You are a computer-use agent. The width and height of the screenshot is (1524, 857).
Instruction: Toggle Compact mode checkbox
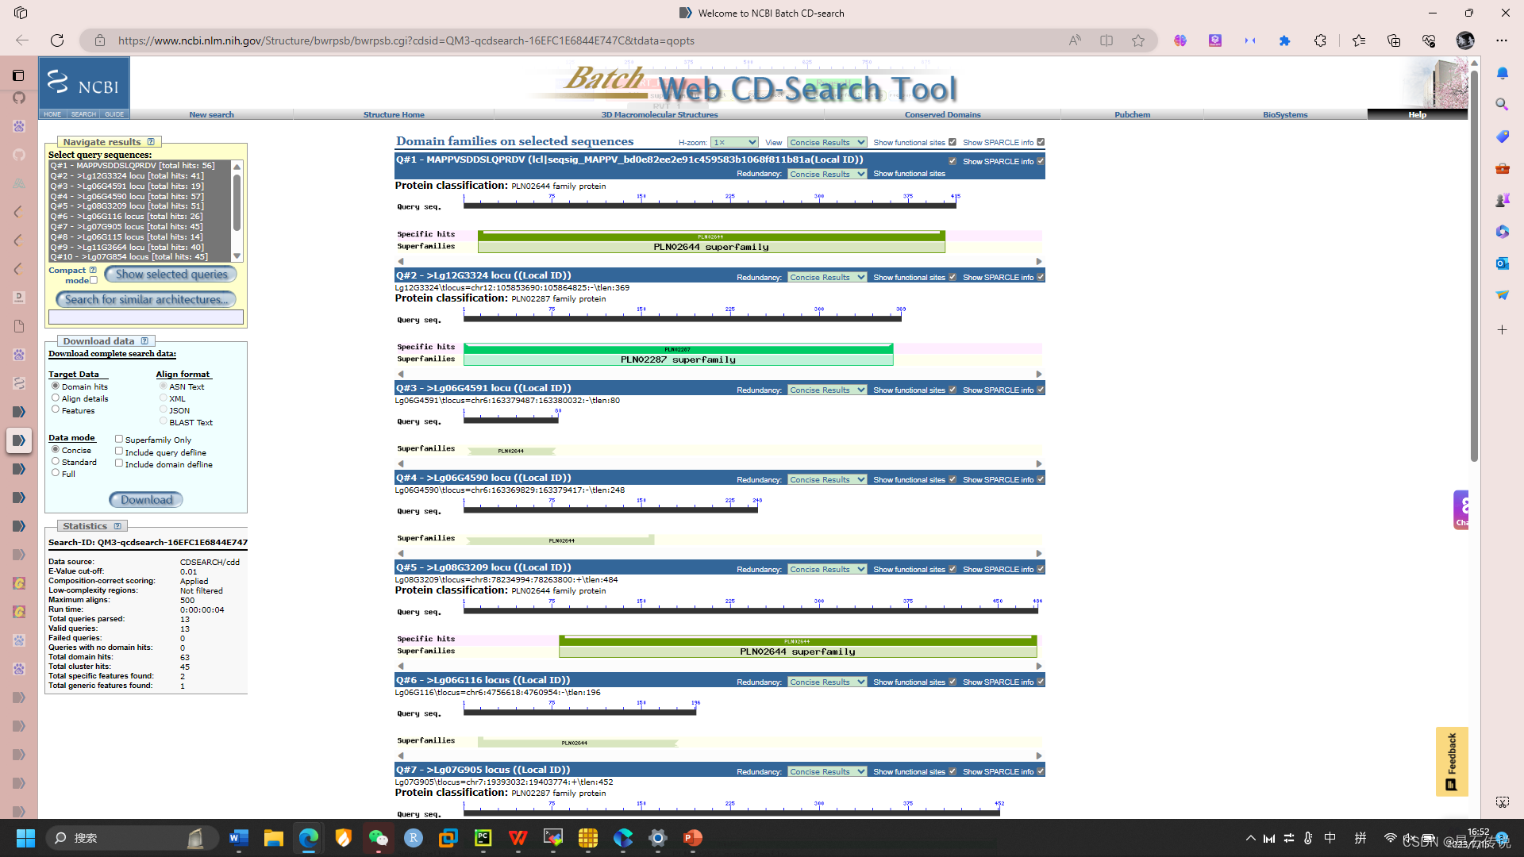tap(94, 280)
